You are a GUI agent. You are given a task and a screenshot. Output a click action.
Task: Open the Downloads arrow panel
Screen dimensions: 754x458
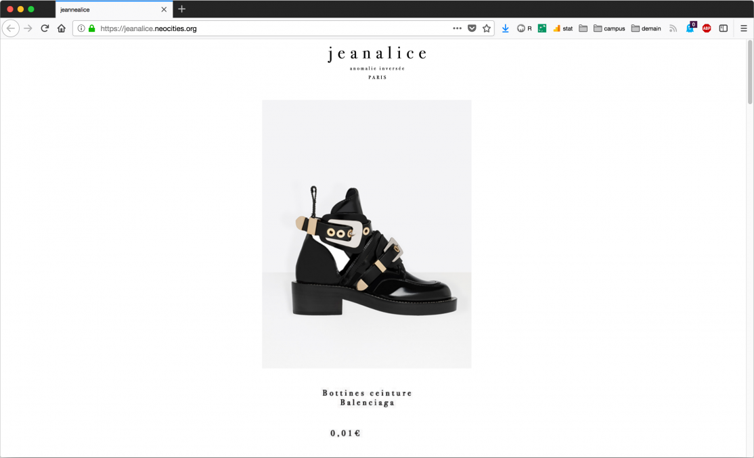pos(506,28)
